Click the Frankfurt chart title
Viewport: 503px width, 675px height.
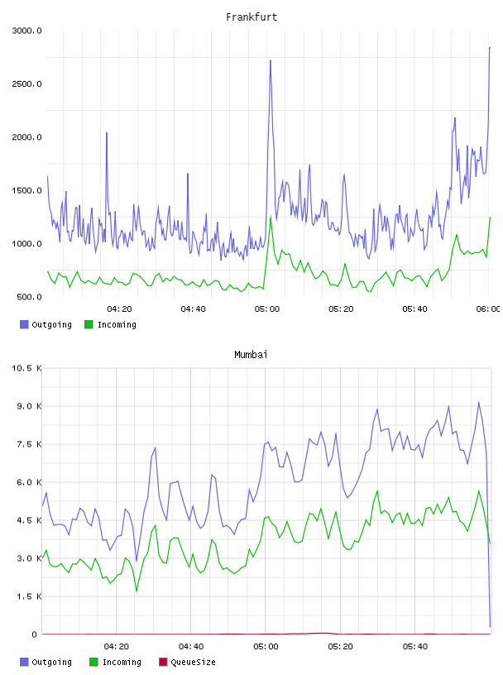click(x=251, y=17)
